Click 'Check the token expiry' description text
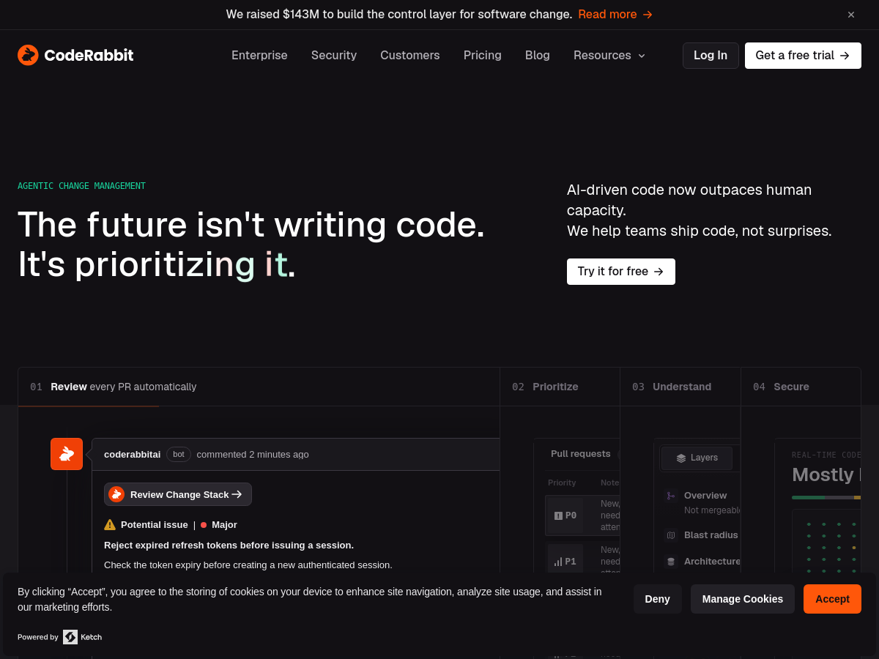The width and height of the screenshot is (879, 659). point(248,565)
